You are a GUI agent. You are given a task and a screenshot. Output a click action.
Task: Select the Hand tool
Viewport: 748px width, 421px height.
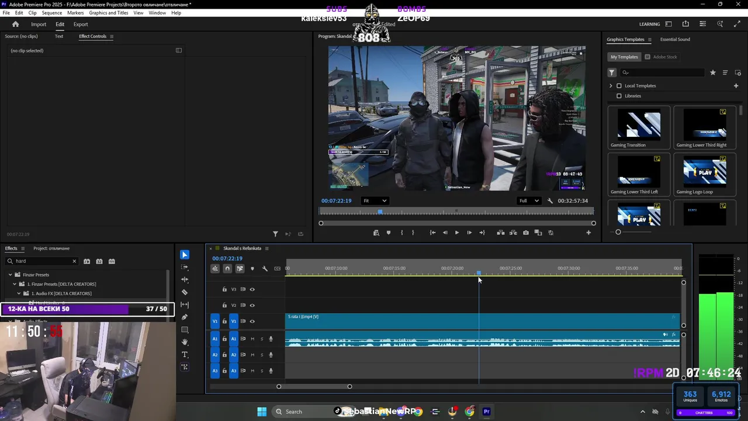click(x=185, y=342)
